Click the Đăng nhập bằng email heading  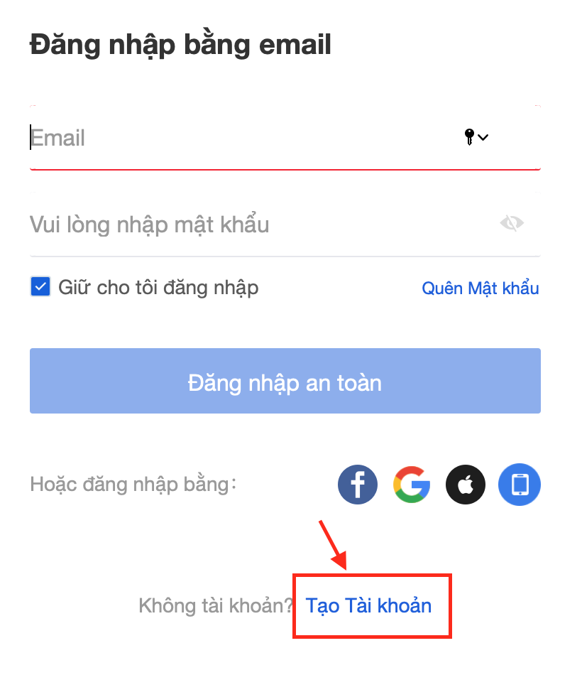pos(180,44)
